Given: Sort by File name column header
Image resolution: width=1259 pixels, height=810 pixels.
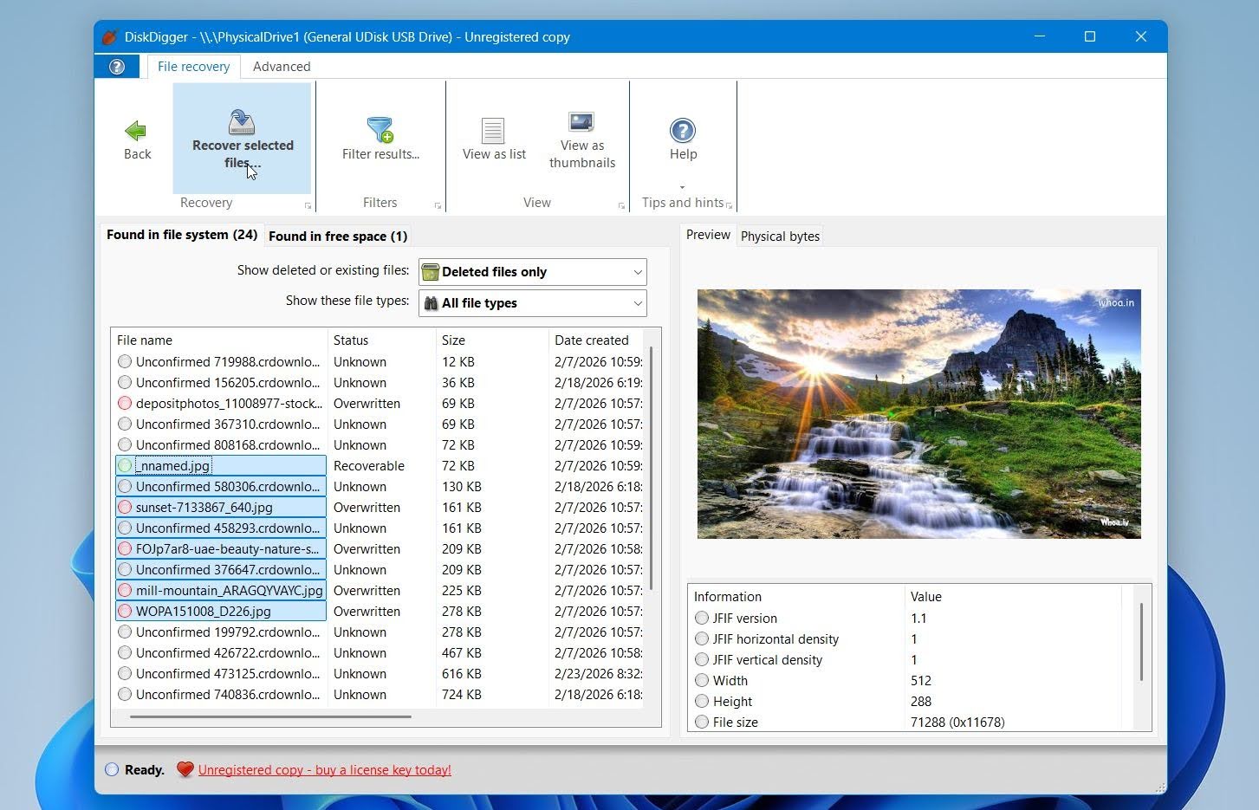Looking at the screenshot, I should 219,340.
